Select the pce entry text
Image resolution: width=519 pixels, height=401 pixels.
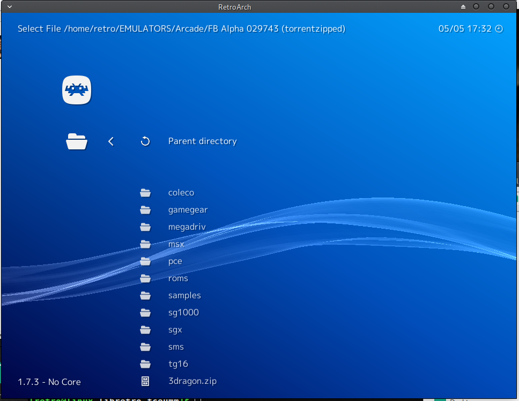pos(175,261)
